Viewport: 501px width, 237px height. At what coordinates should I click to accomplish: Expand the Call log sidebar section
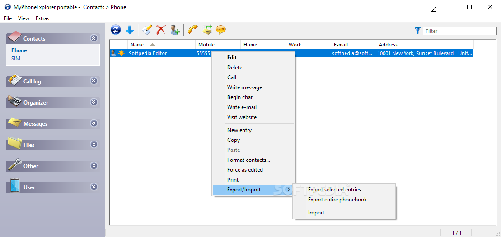point(94,81)
